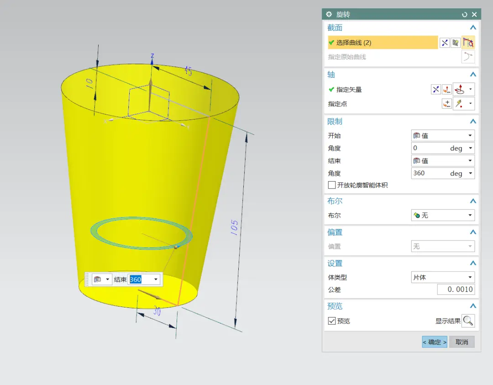Click the angle drag handle ball on the model
Screen dimensions: 493x385
(176, 247)
